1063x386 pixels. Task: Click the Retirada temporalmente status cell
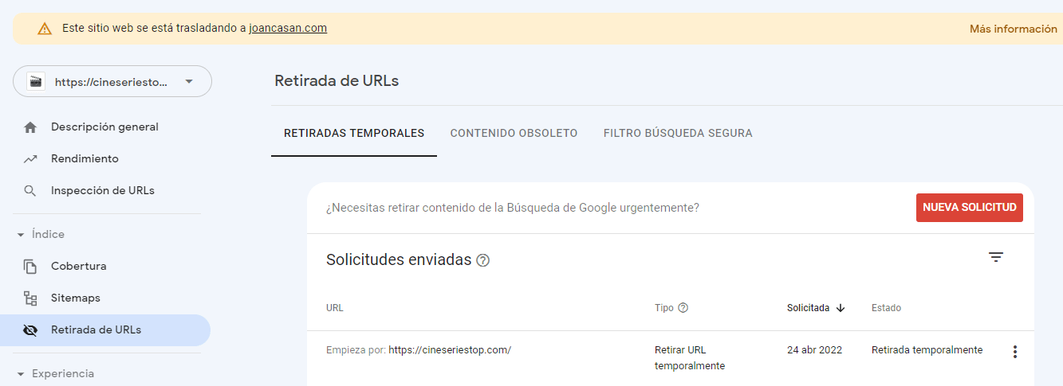927,350
